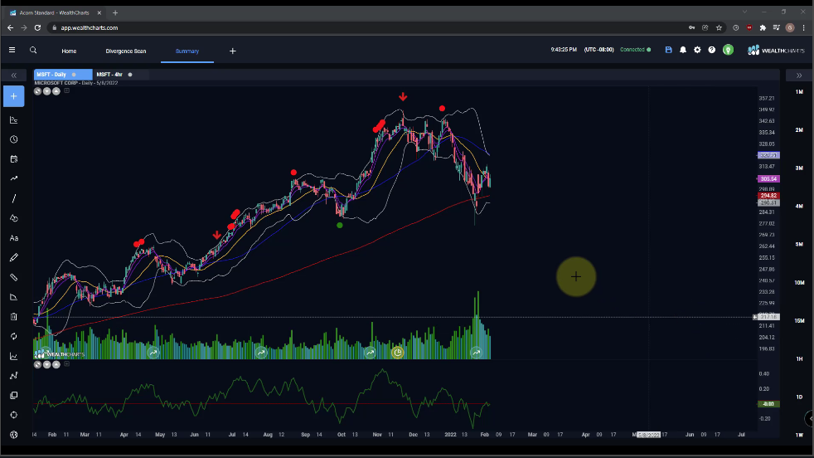
Task: Select the Summary tab
Action: (x=187, y=51)
